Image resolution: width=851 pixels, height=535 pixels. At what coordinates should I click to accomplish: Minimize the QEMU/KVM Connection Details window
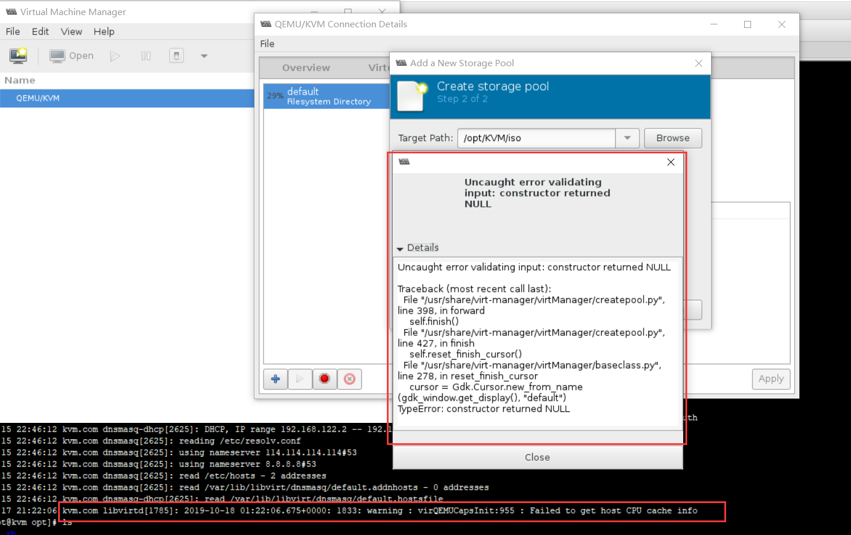[714, 24]
